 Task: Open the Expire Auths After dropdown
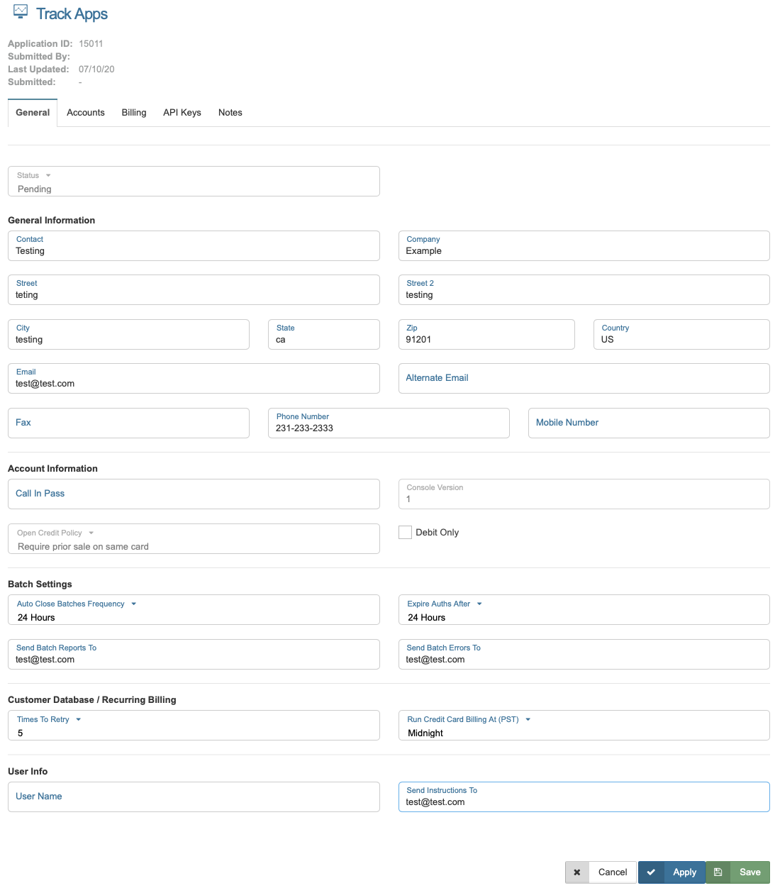pos(479,604)
